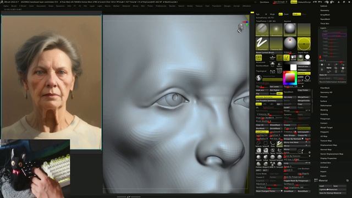Open the alpha thumbnail picker

[276, 30]
